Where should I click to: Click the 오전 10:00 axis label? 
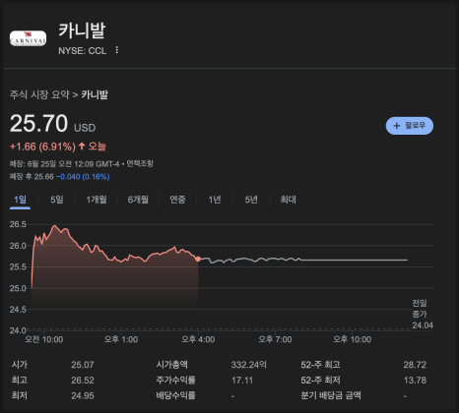coord(44,339)
